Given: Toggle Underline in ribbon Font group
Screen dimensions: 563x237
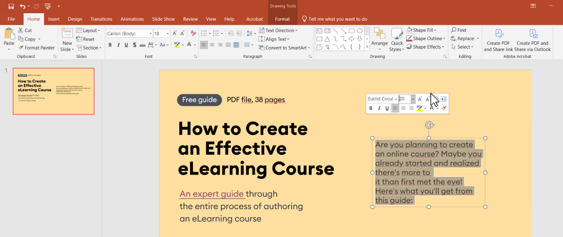Looking at the screenshot, I should point(126,45).
